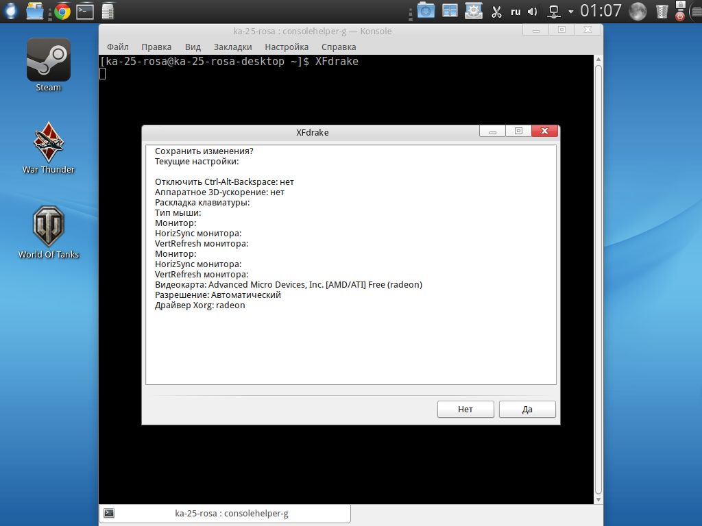Open the downloads folder icon in panel

[426, 10]
